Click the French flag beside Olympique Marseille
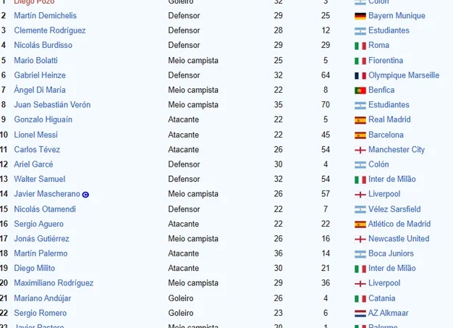 click(360, 76)
